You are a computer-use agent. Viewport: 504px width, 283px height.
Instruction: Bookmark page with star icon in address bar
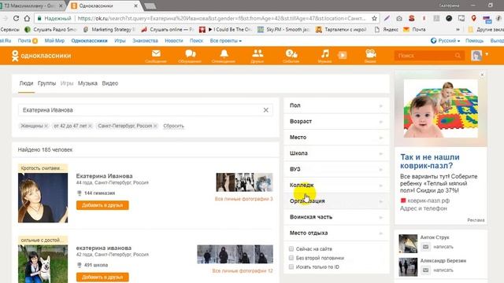pyautogui.click(x=374, y=18)
